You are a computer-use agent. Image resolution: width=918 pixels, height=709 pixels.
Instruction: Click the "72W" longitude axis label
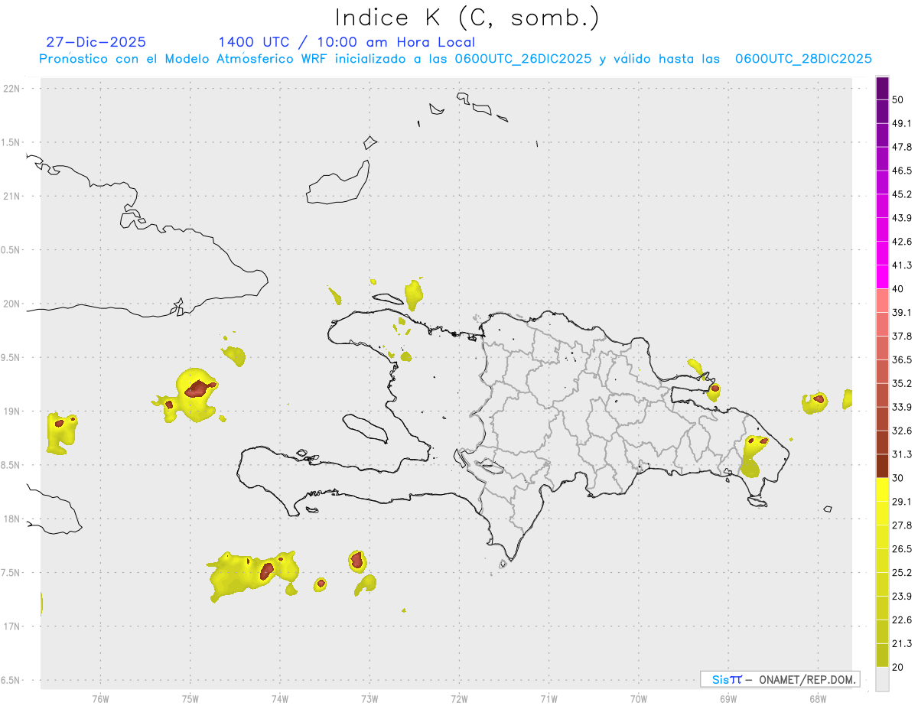tap(459, 698)
